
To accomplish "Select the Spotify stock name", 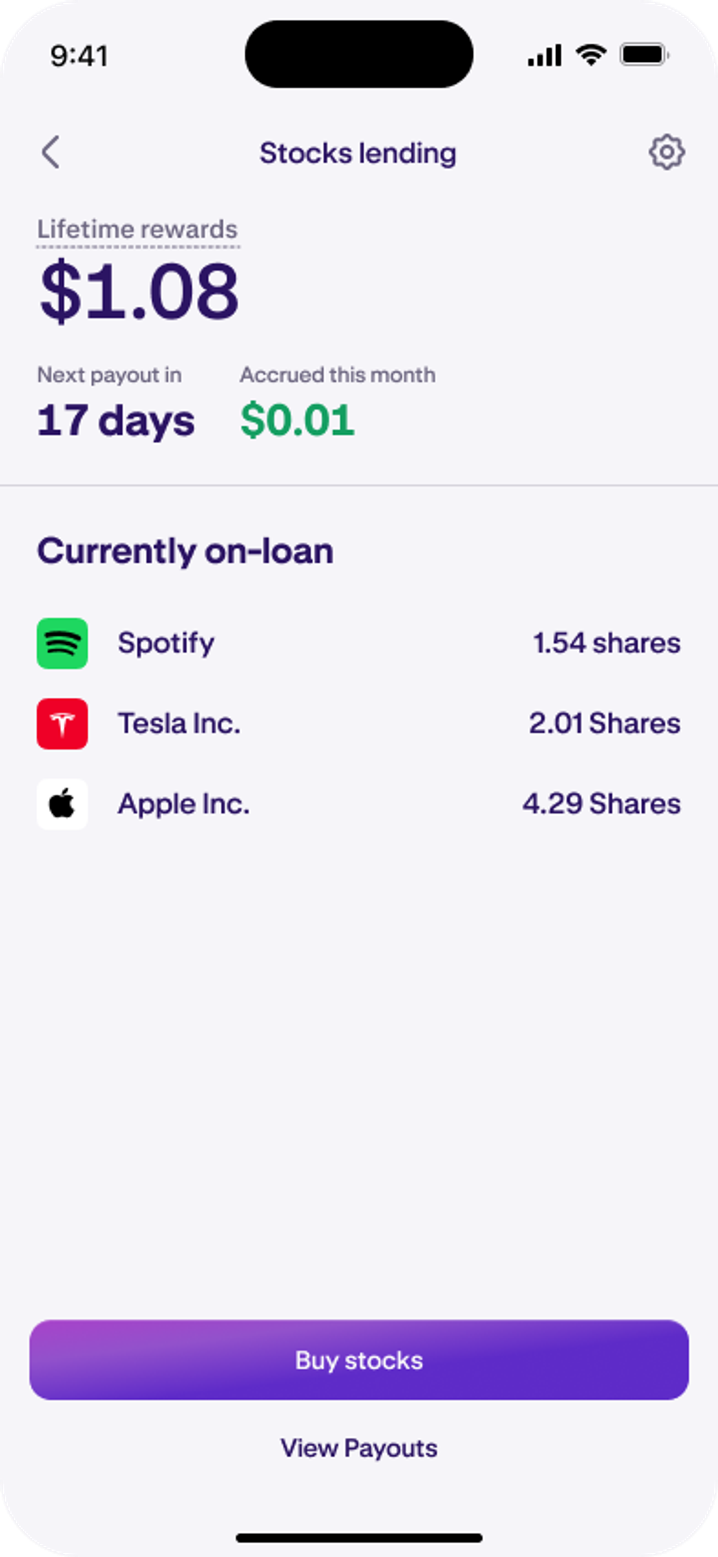I will click(x=165, y=643).
